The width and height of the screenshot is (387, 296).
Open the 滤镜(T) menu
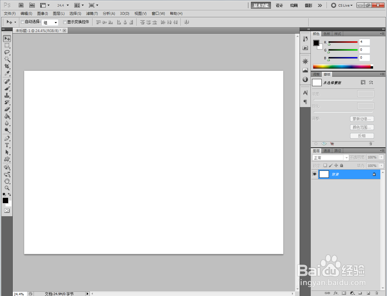(x=92, y=14)
